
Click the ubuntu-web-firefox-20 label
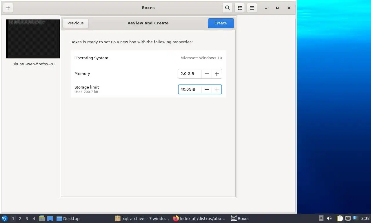[x=33, y=64]
